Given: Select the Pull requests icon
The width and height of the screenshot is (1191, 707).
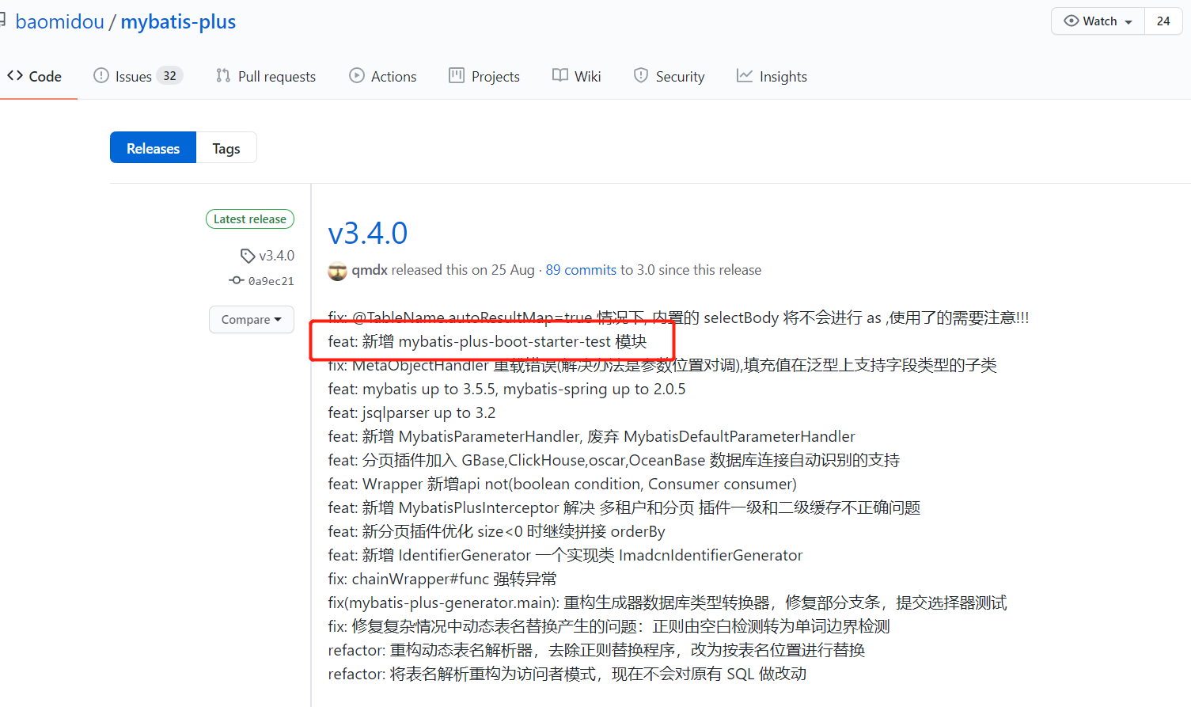Looking at the screenshot, I should pyautogui.click(x=222, y=75).
